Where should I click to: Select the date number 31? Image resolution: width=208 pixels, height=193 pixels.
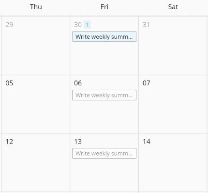click(146, 25)
